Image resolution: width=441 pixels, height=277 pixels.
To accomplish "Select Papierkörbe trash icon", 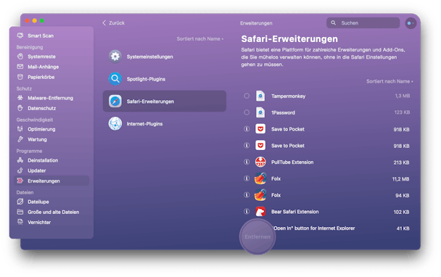I will 20,77.
